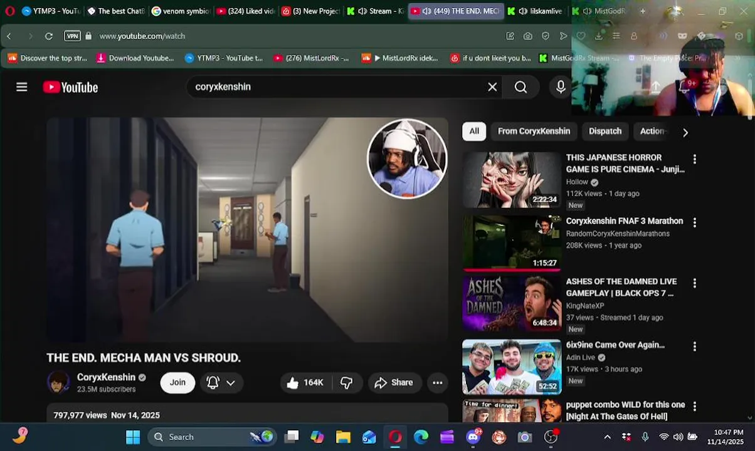
Task: Run the search with the magnifier button
Action: click(520, 87)
